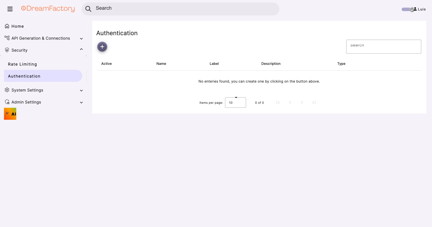The width and height of the screenshot is (432, 227).
Task: Open the items per page dropdown
Action: (235, 102)
